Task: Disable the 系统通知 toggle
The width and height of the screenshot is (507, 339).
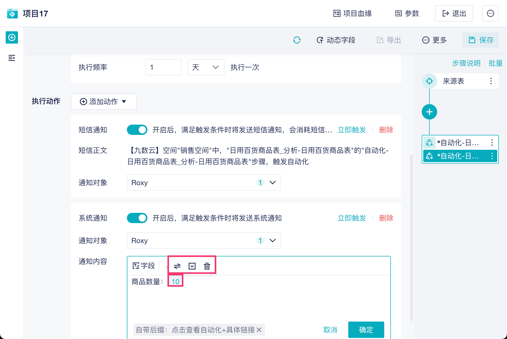Action: [137, 218]
